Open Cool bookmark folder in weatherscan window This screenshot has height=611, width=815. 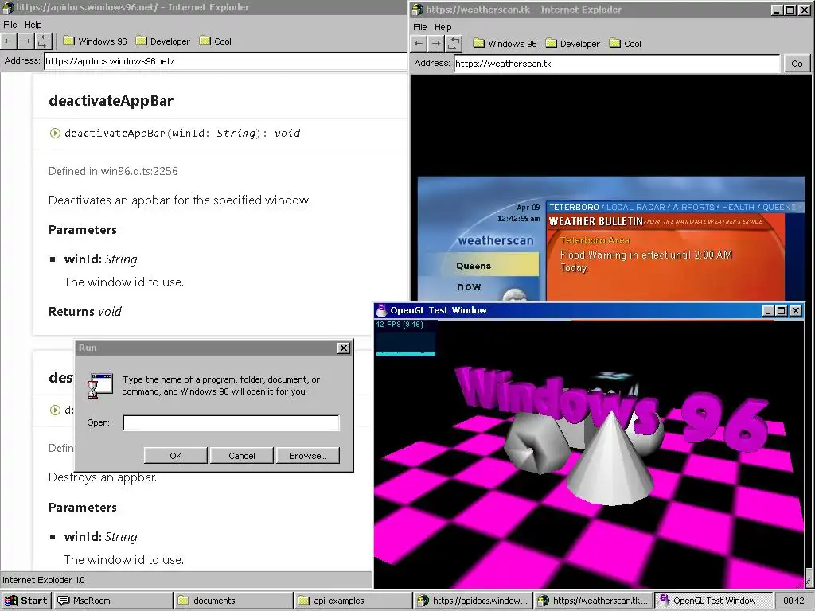[x=626, y=44]
